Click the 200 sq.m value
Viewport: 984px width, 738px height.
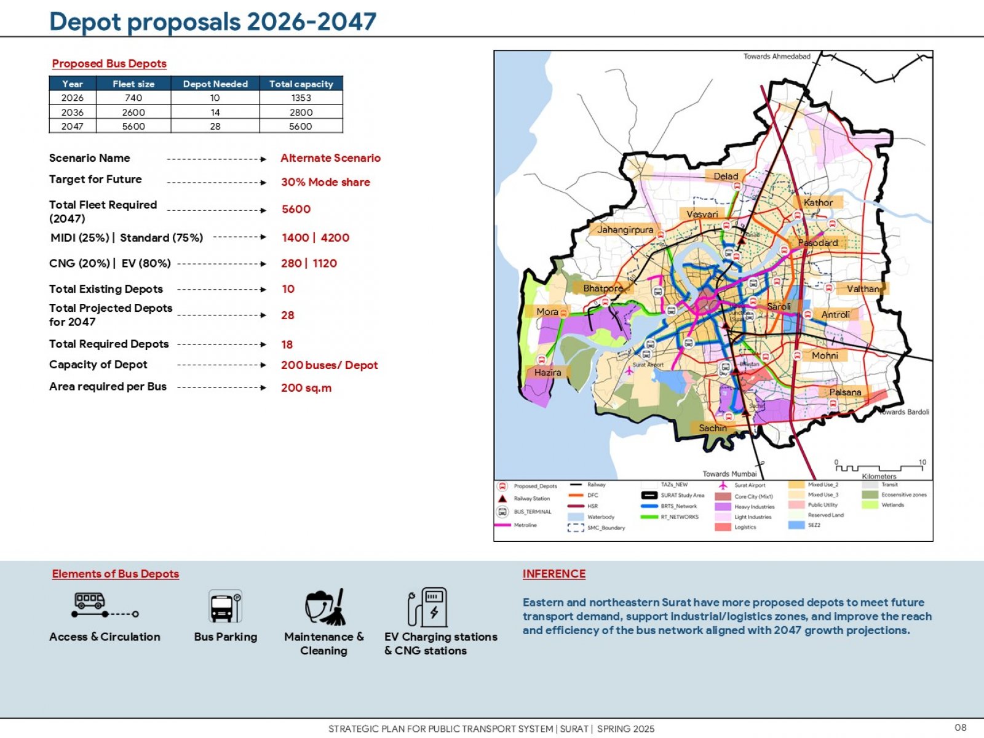(306, 388)
